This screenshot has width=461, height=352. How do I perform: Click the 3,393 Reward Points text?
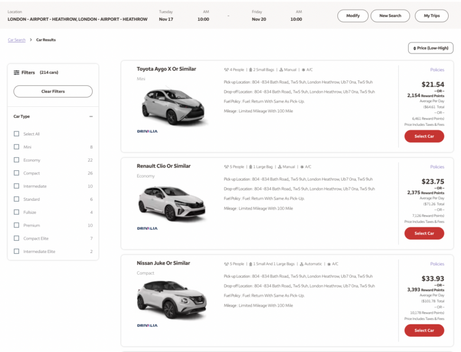pos(426,290)
